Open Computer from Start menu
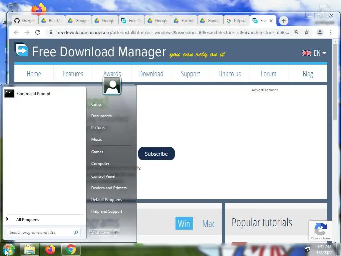Image resolution: width=341 pixels, height=256 pixels. (x=100, y=164)
